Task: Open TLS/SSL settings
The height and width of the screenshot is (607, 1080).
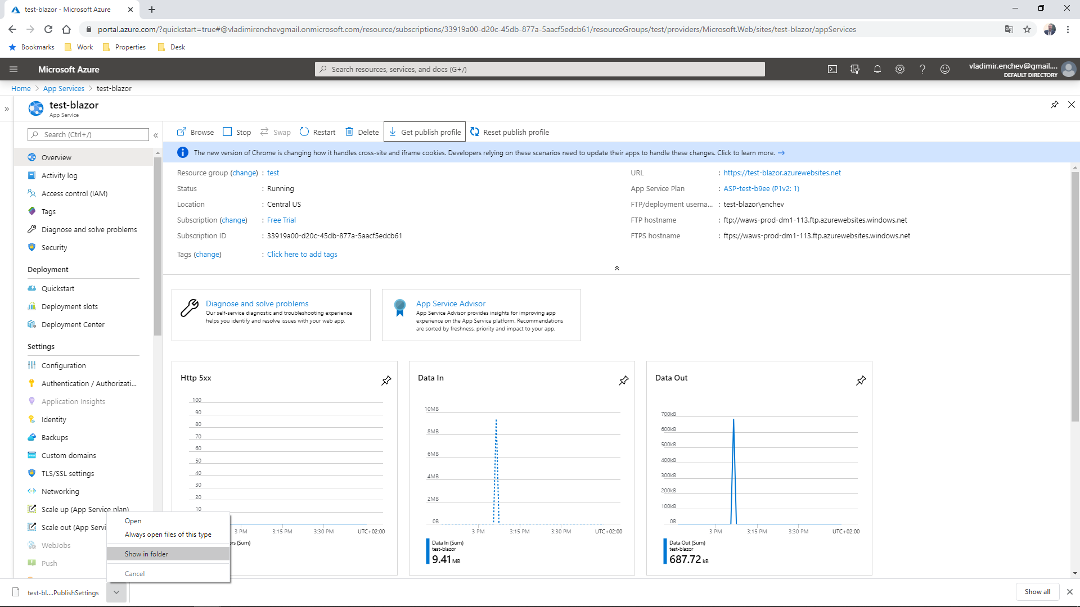Action: point(83,473)
